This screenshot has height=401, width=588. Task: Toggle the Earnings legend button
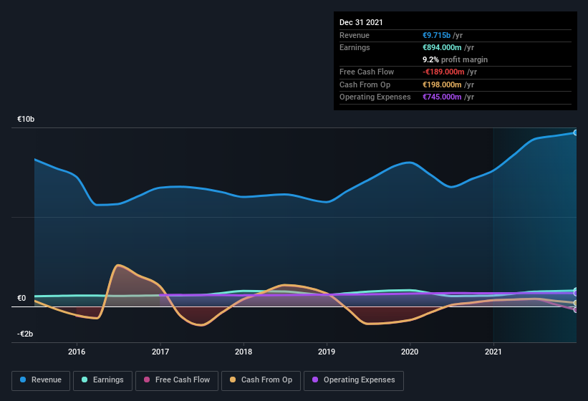point(102,380)
